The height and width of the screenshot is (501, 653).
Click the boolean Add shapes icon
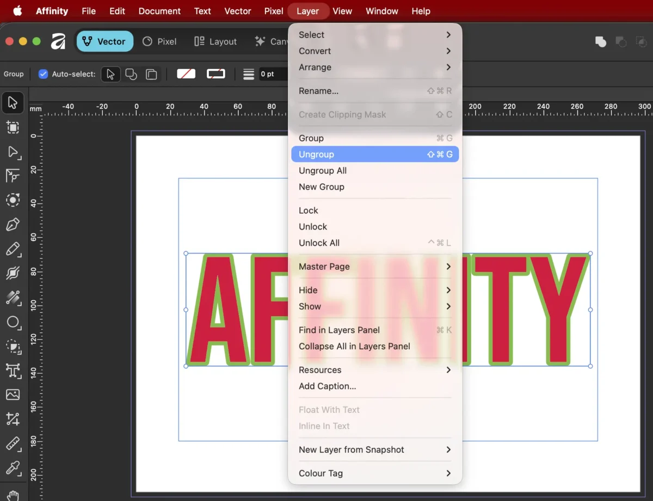coord(601,42)
